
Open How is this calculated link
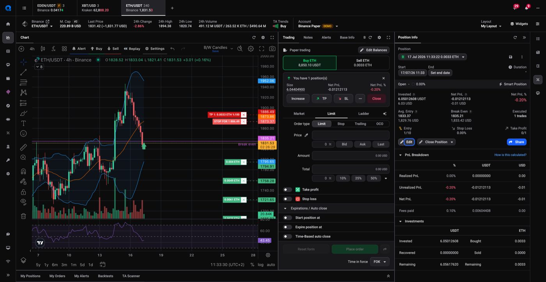510,155
